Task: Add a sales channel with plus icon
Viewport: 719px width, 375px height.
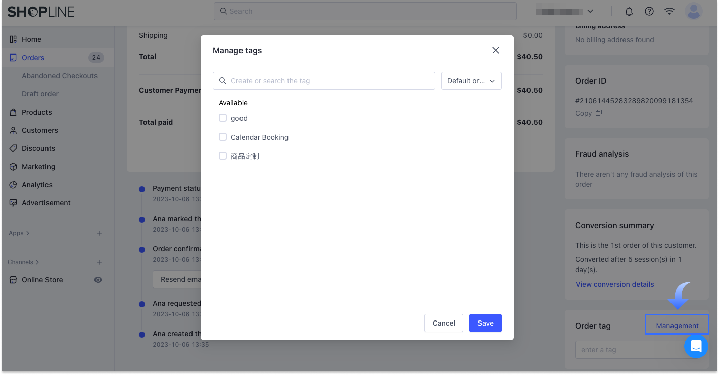Action: (x=99, y=262)
